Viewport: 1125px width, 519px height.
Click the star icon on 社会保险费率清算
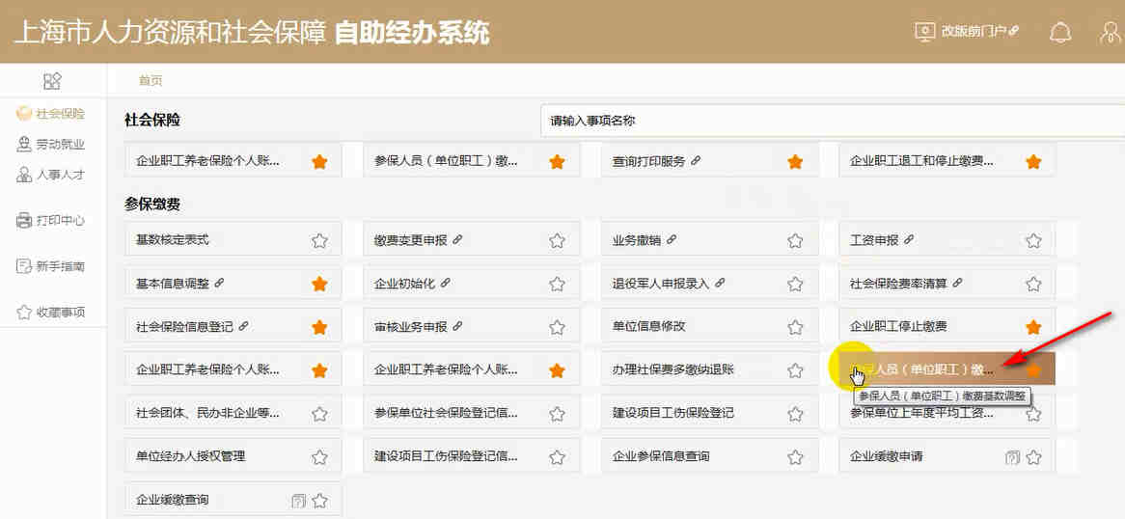1033,285
